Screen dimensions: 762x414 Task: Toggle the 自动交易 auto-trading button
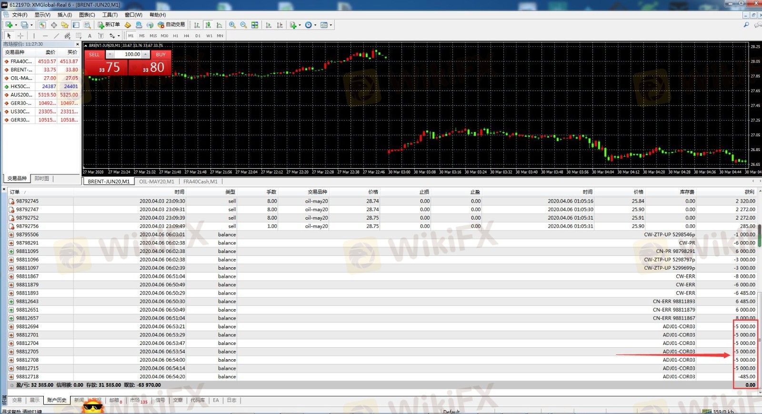tap(171, 25)
